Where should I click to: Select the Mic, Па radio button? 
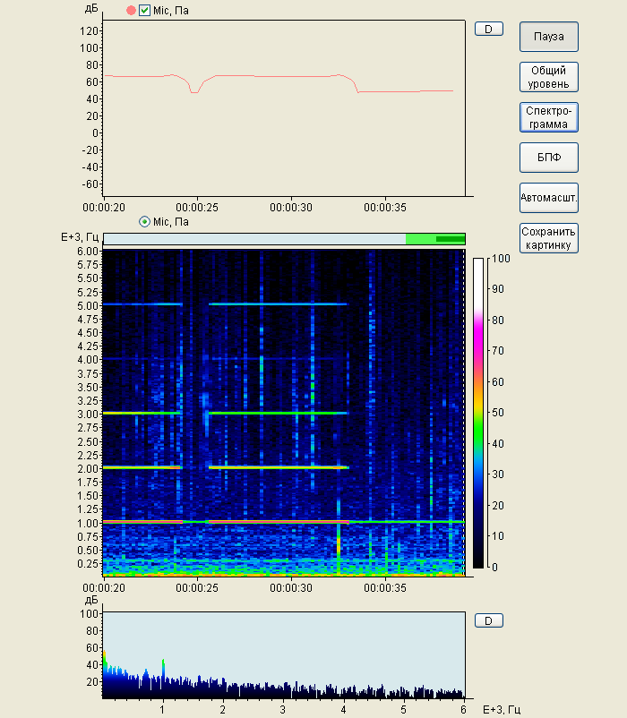pos(144,221)
